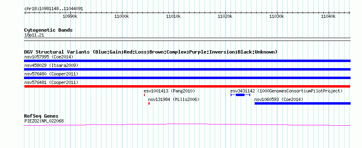This screenshot has width=362, height=148.
Task: Open the nsv458029 (Itsara2009) label
Action: pos(51,65)
